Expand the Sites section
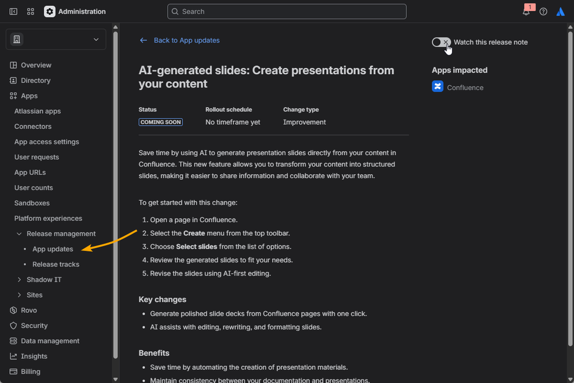Viewport: 574px width, 383px height. 19,295
